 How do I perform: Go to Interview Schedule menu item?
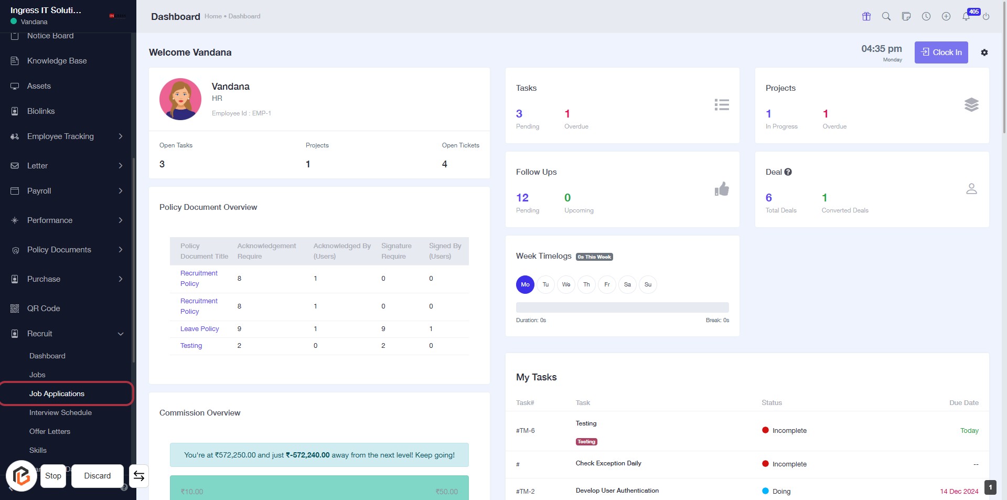[x=60, y=412]
